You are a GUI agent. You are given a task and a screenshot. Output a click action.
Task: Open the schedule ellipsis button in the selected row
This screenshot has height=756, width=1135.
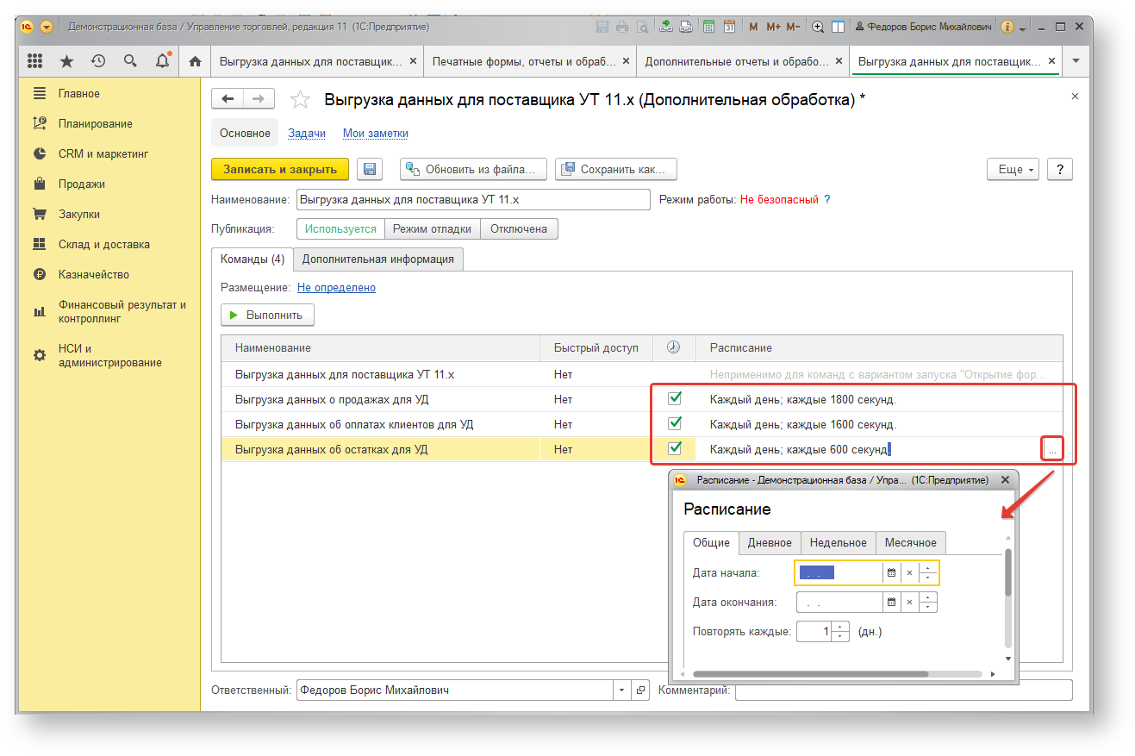point(1052,449)
